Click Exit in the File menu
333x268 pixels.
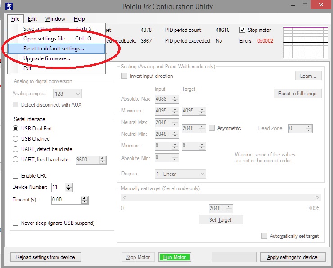click(x=57, y=68)
